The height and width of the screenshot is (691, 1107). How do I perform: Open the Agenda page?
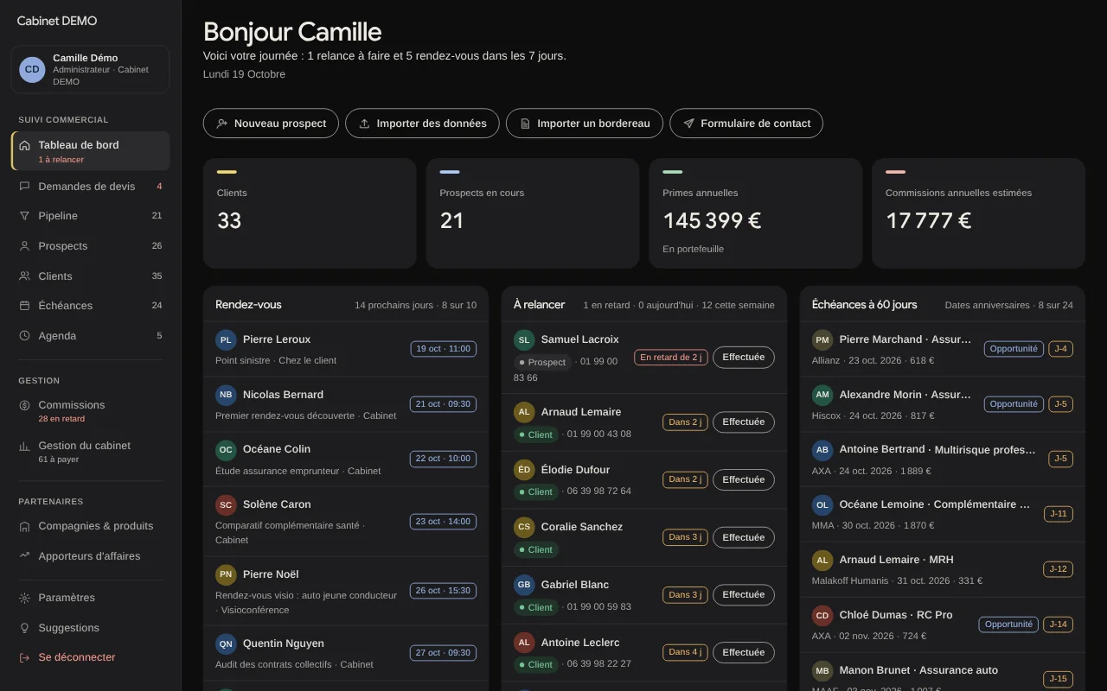tap(90, 336)
